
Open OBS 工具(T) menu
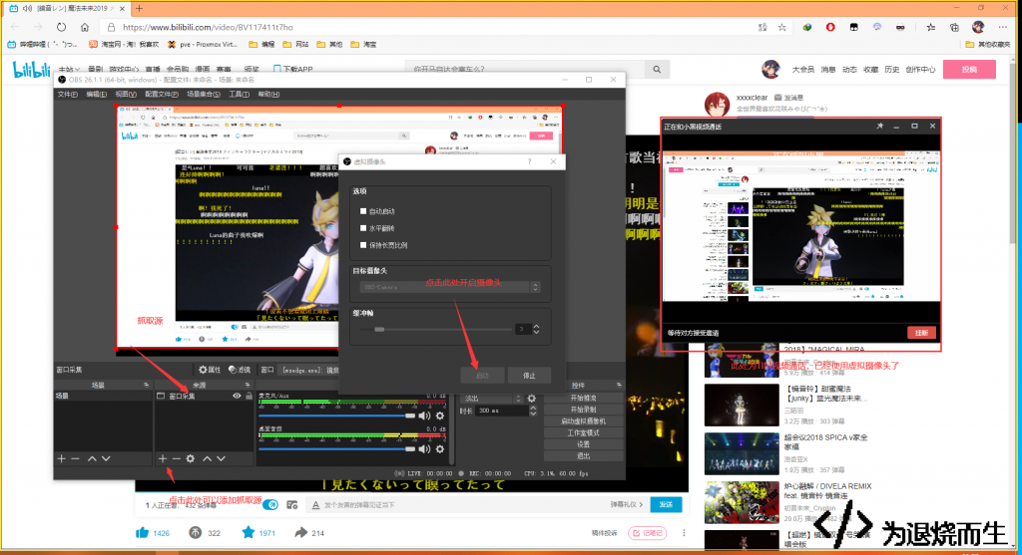click(x=240, y=95)
